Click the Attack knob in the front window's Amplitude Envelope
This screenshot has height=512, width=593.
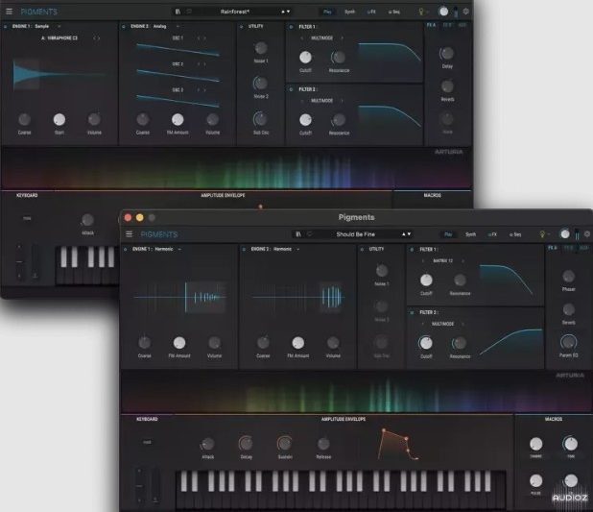[x=207, y=444]
